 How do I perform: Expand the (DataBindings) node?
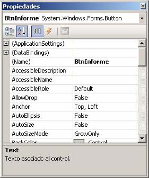pyautogui.click(x=6, y=53)
